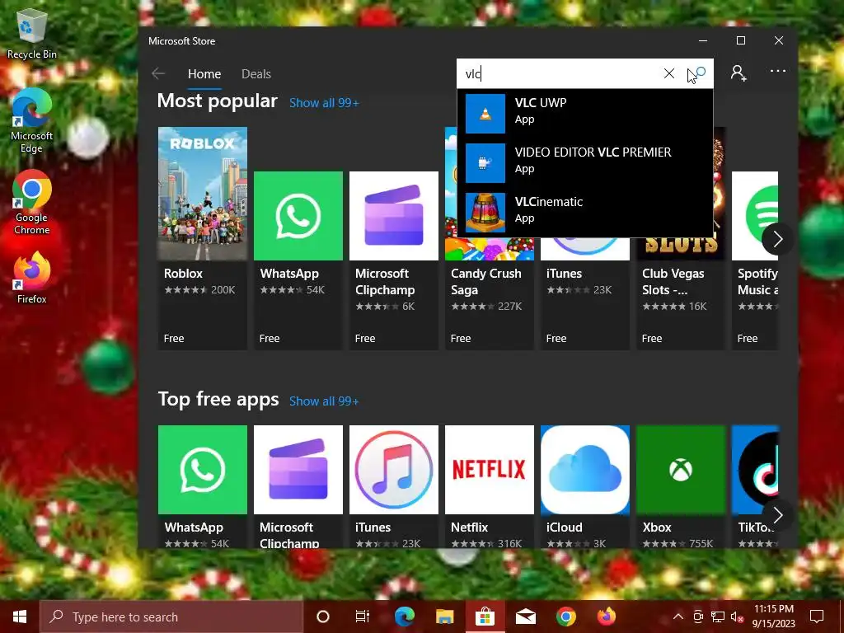Open iCloud in Top free apps

(585, 486)
